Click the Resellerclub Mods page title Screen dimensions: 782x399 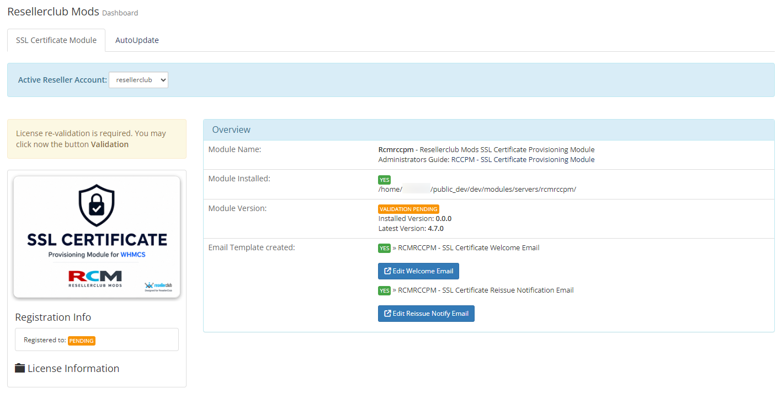(53, 12)
